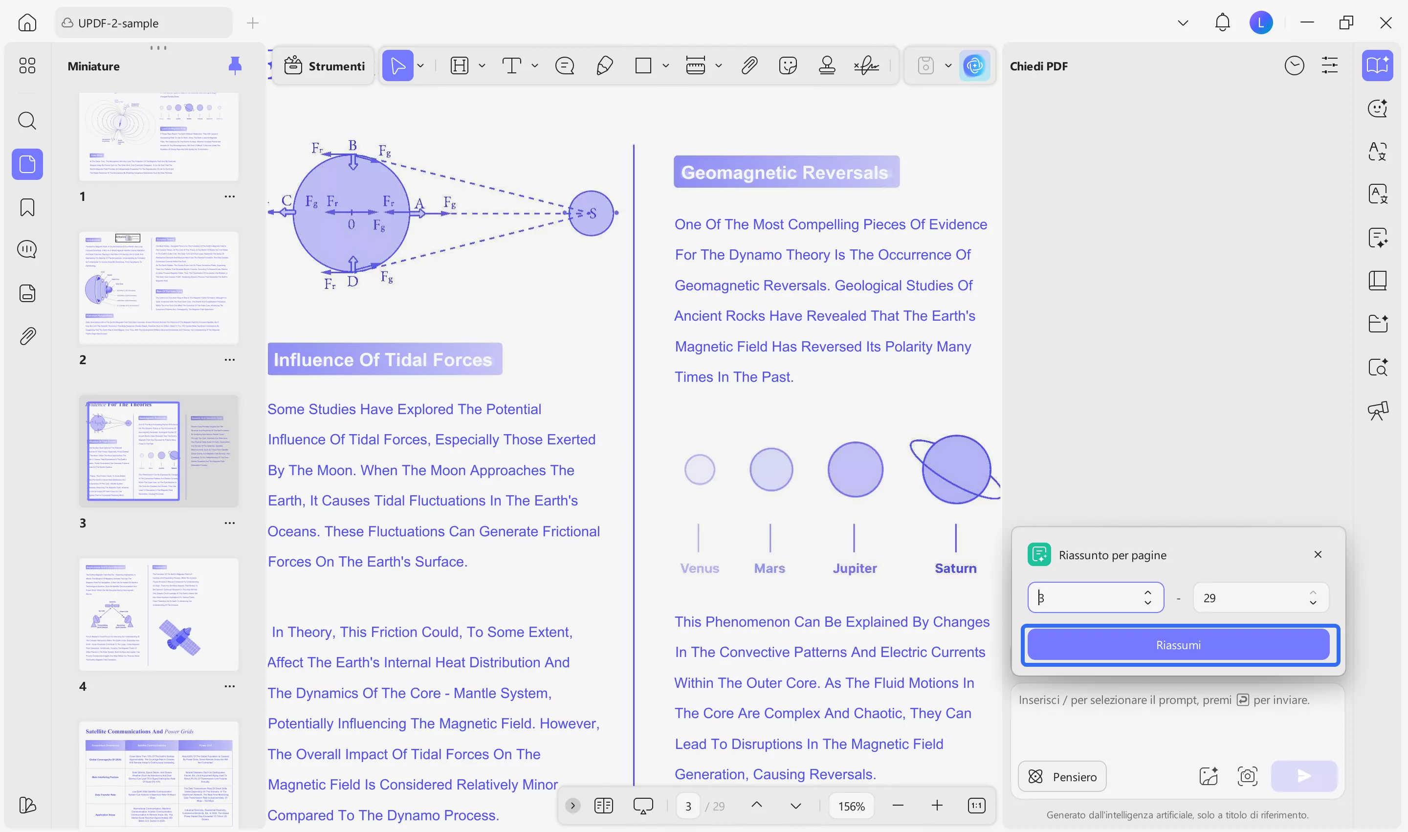Click the sticker tool icon

pos(788,66)
